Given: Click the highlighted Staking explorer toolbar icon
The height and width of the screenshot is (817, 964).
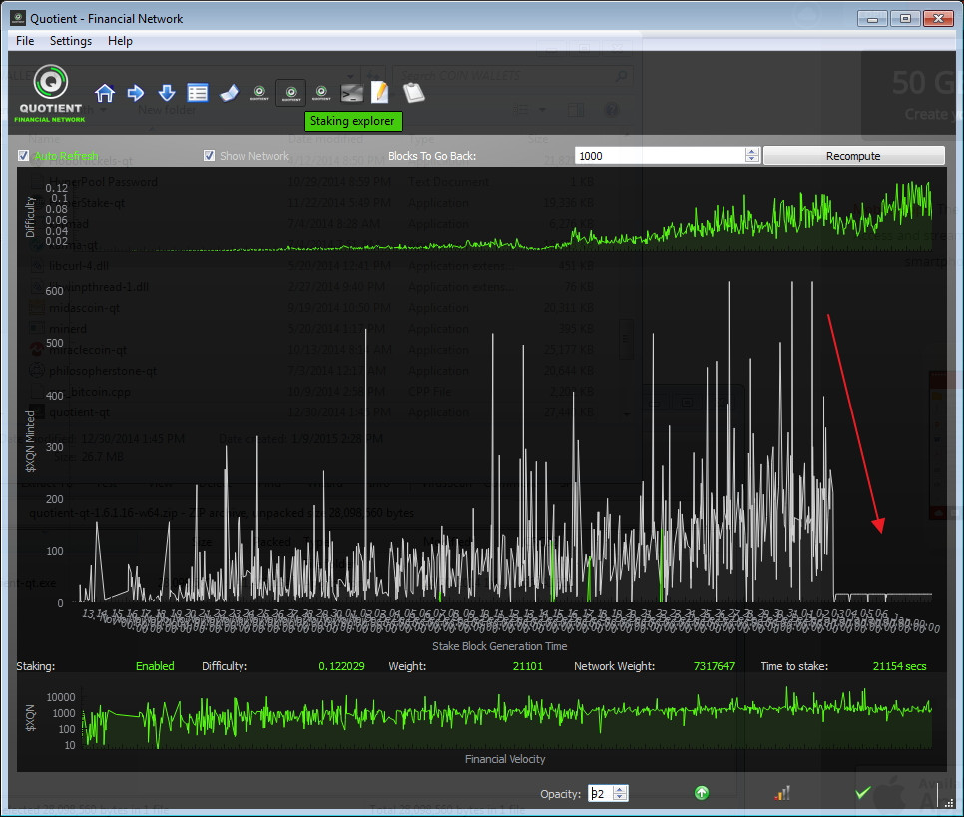Looking at the screenshot, I should [290, 93].
